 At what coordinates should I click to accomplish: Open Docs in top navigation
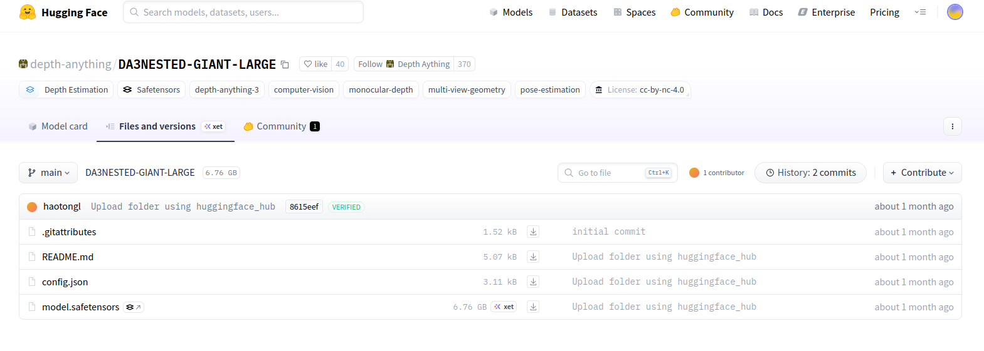(x=766, y=12)
